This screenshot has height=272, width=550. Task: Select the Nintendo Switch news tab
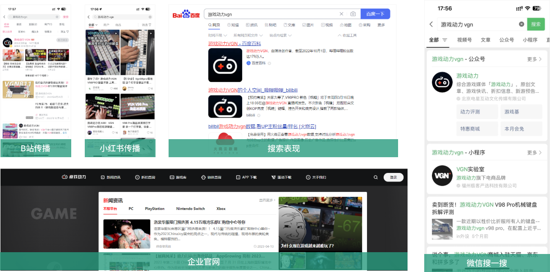190,209
